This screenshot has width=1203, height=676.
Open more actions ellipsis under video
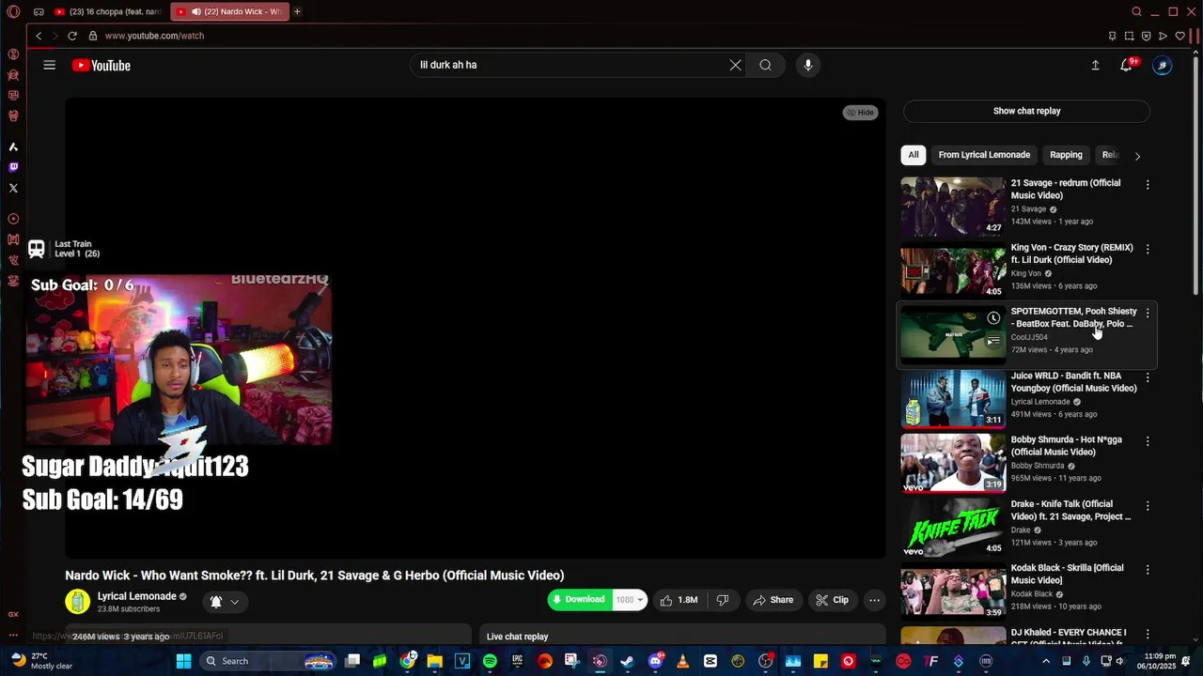point(874,600)
